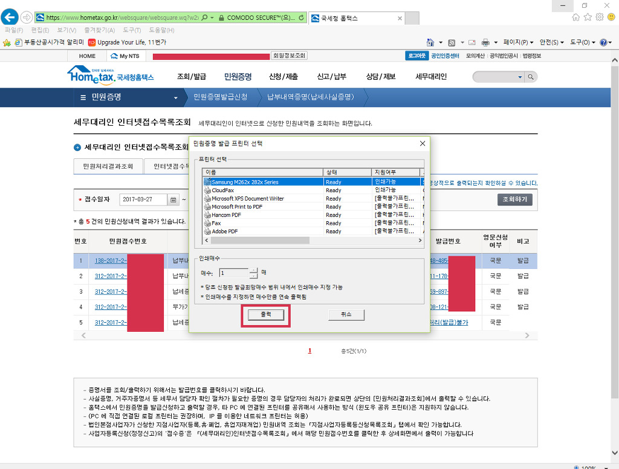Select Microsoft XPS Document Writer printer
The height and width of the screenshot is (469, 619).
(x=312, y=199)
